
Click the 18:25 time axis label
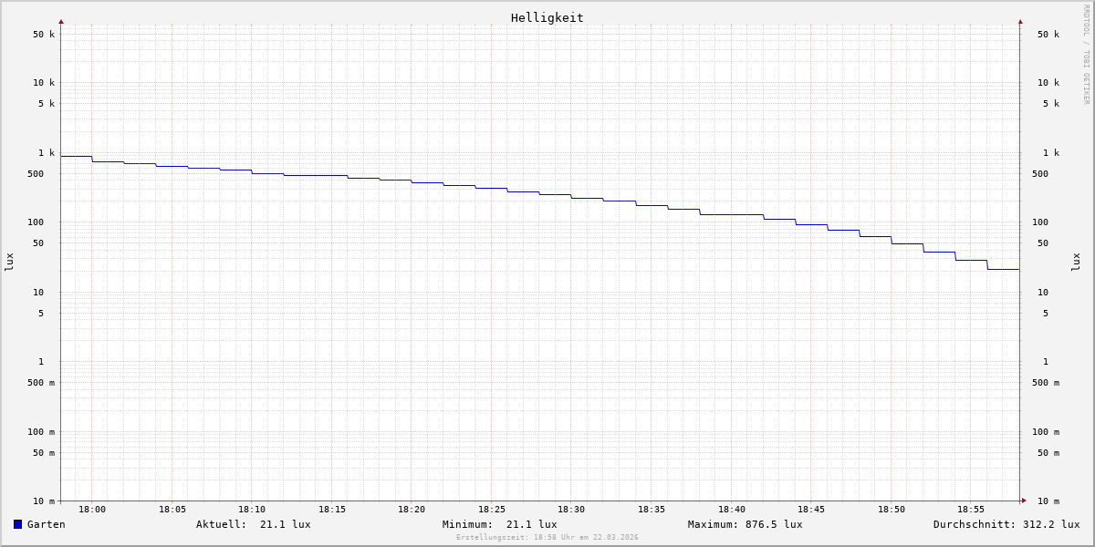click(492, 510)
